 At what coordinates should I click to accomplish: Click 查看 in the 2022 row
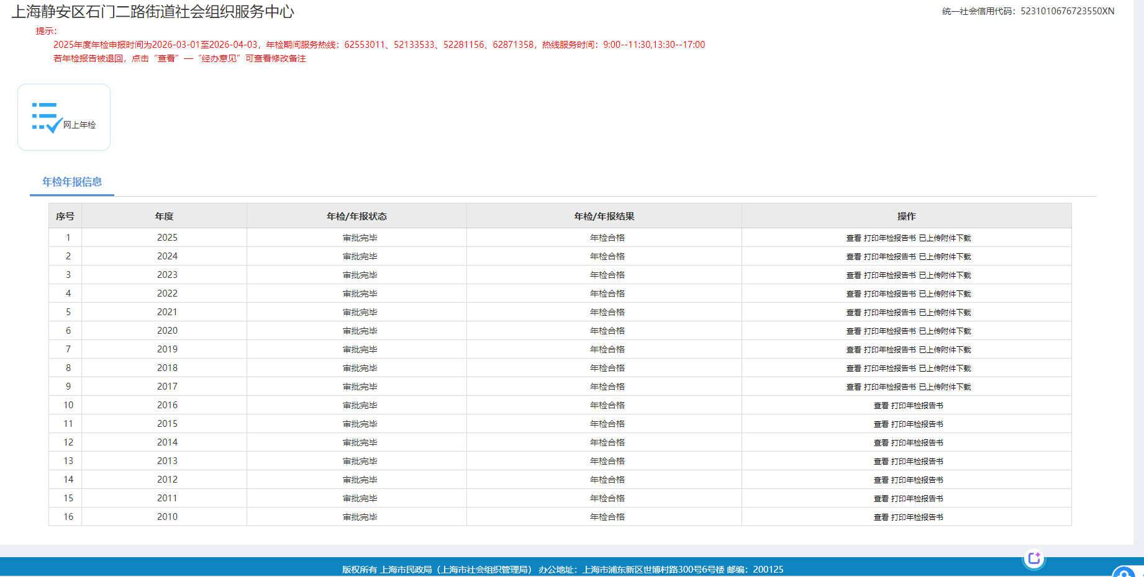tap(853, 294)
